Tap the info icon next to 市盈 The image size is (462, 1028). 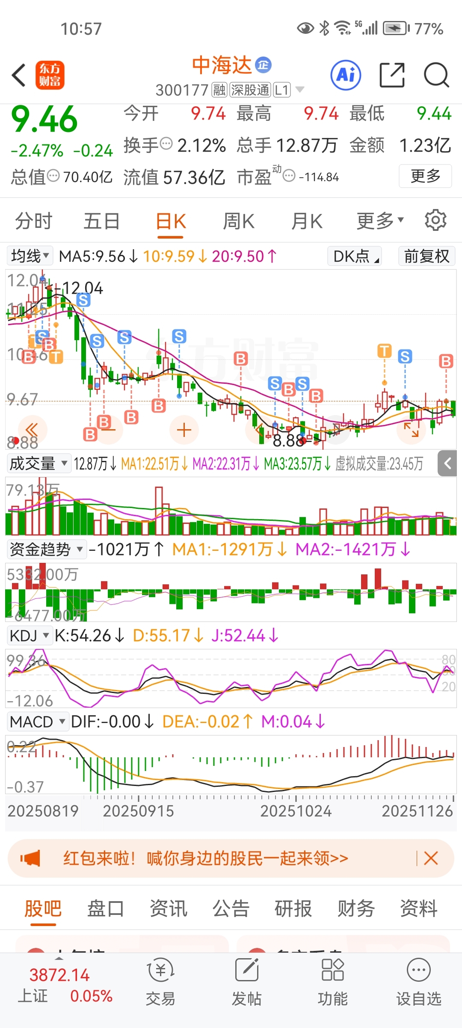pyautogui.click(x=289, y=176)
